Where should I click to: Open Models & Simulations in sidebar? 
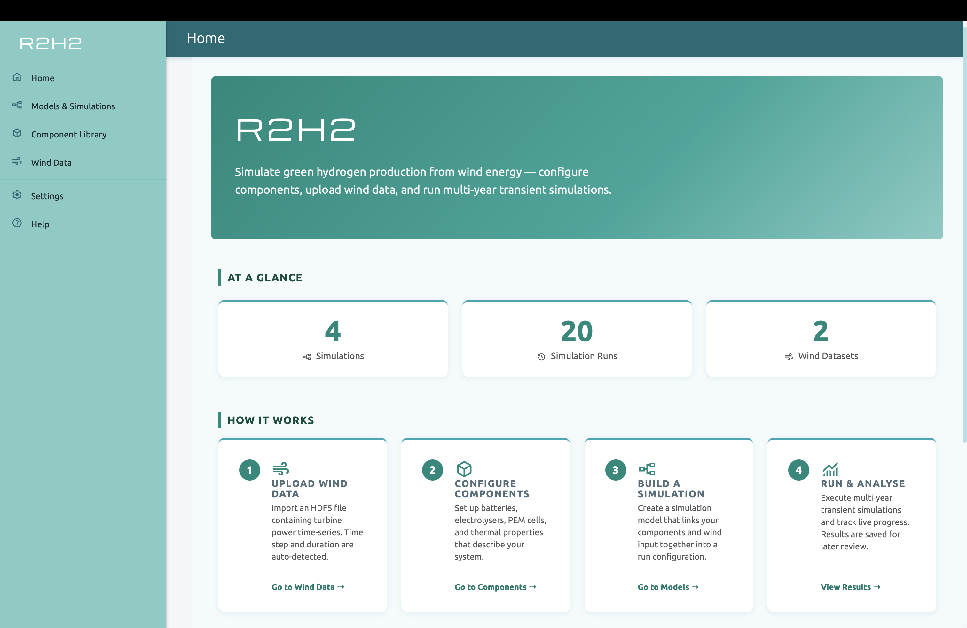[83, 106]
